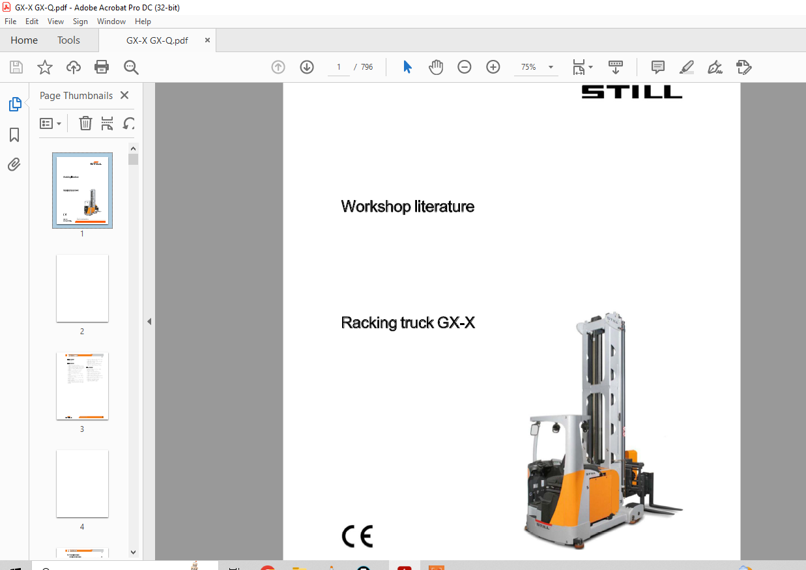Open the Sign menu

coord(80,21)
